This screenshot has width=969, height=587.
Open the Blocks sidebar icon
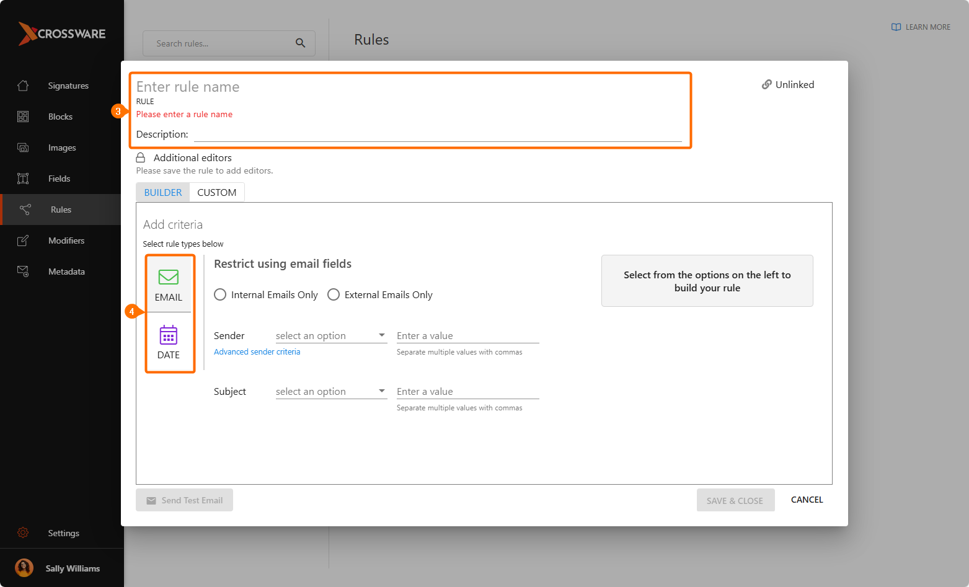point(23,117)
